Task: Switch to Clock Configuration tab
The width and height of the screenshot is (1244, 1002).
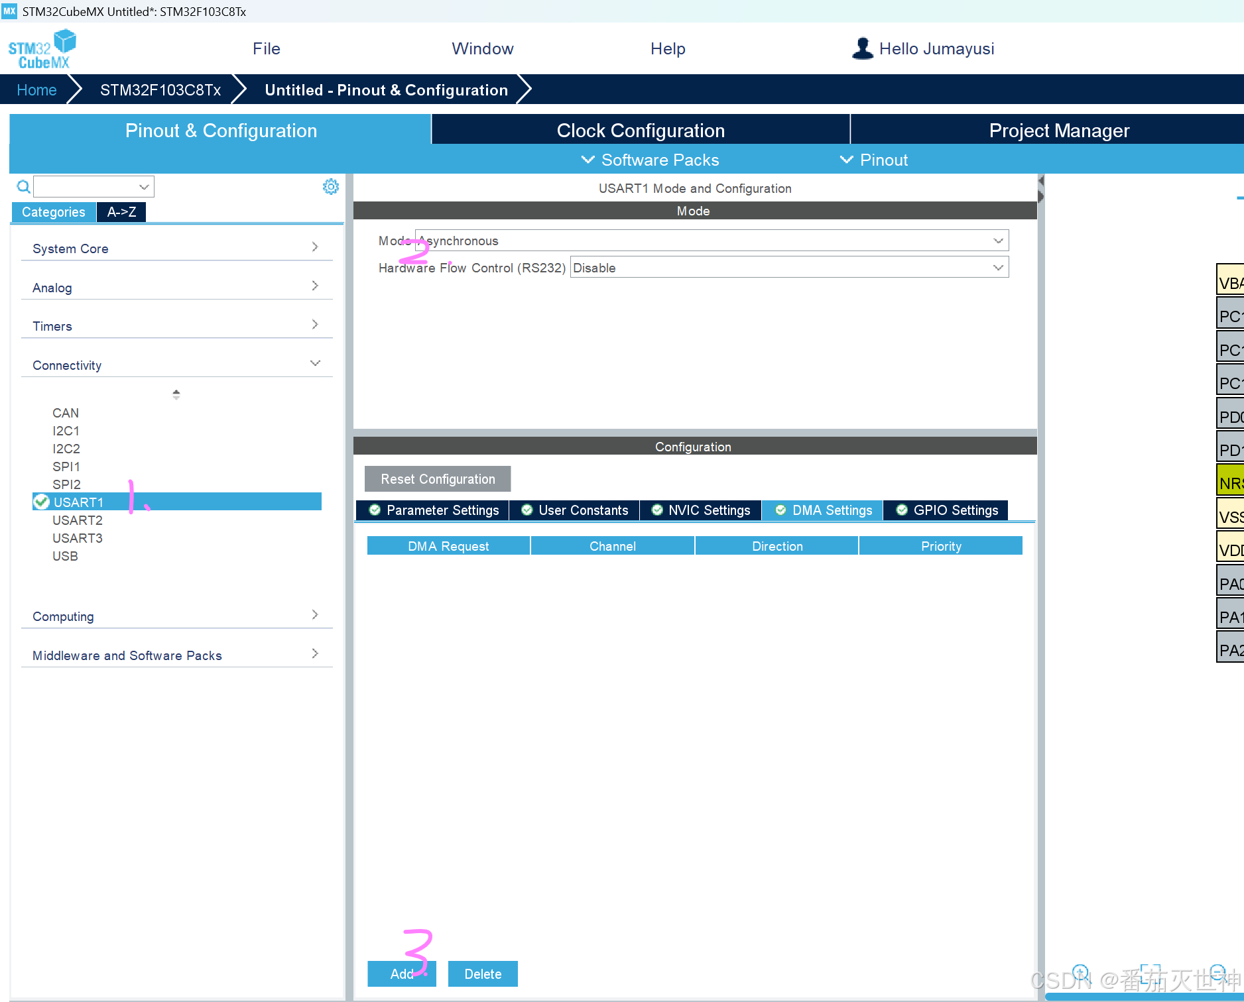Action: click(641, 130)
